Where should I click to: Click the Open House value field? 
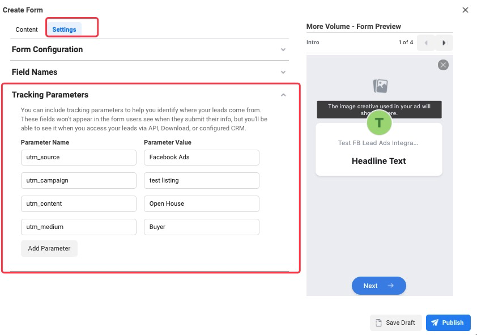click(x=201, y=203)
